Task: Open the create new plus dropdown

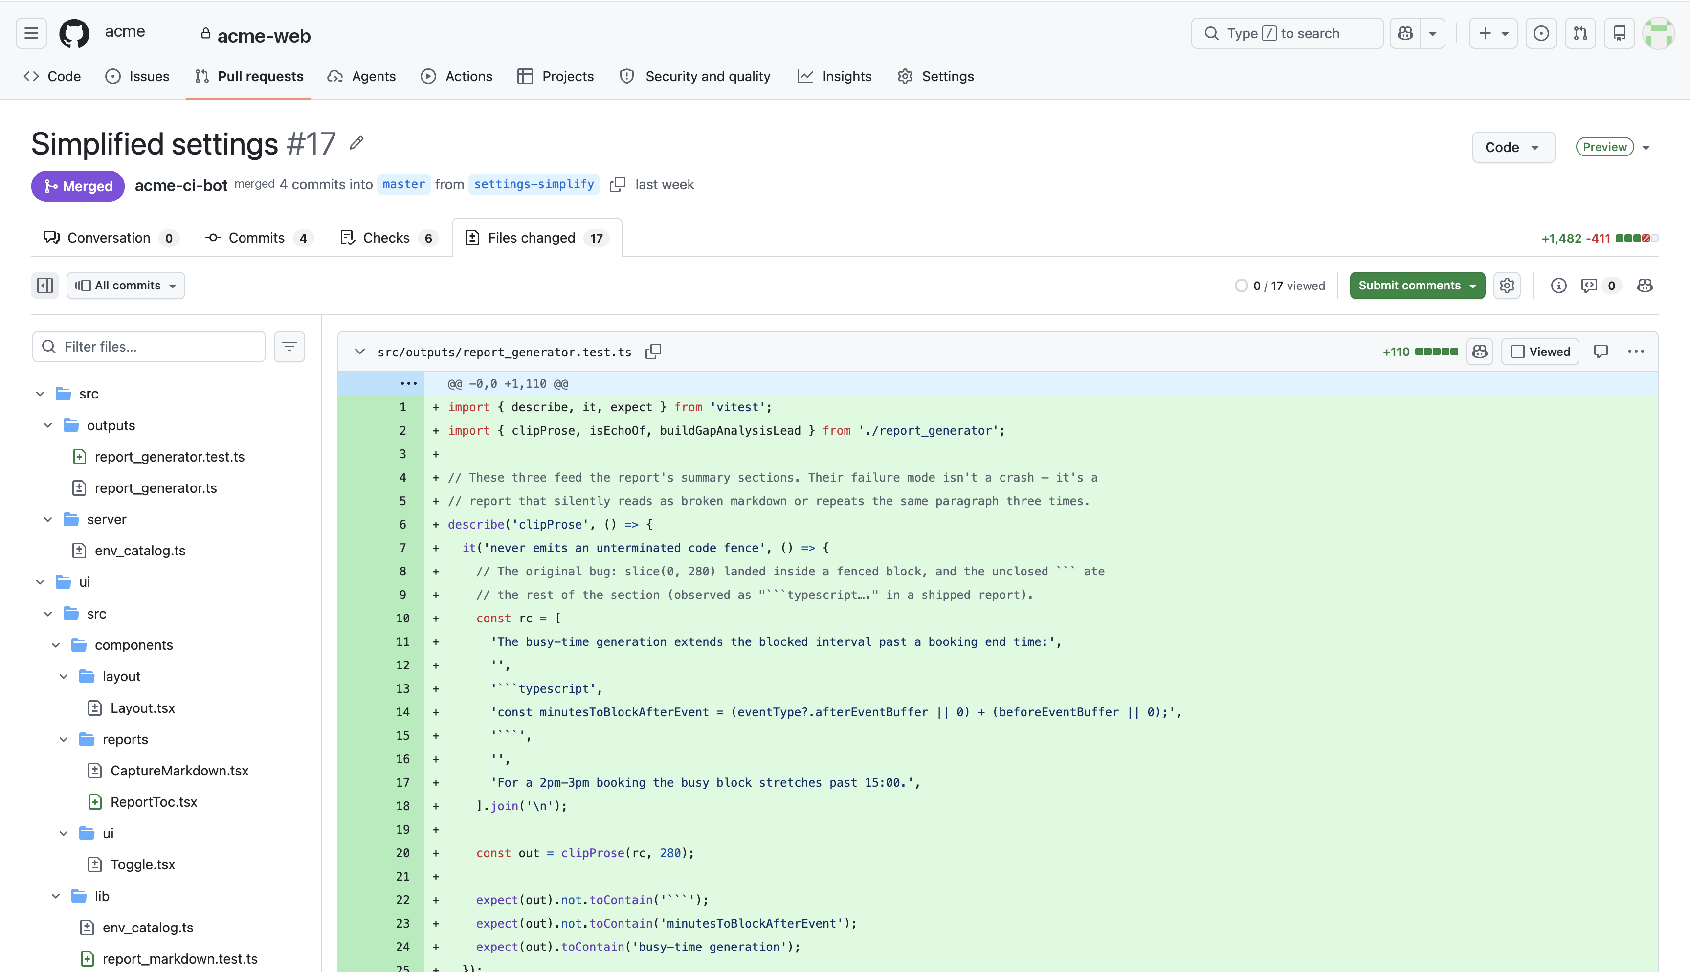Action: coord(1493,33)
